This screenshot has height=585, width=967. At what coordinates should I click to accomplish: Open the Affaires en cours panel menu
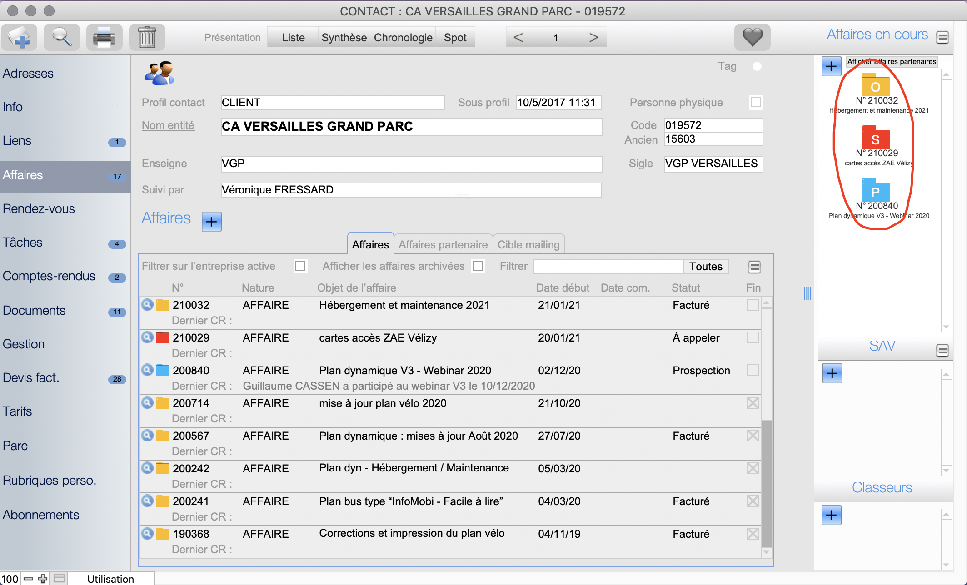tap(942, 37)
